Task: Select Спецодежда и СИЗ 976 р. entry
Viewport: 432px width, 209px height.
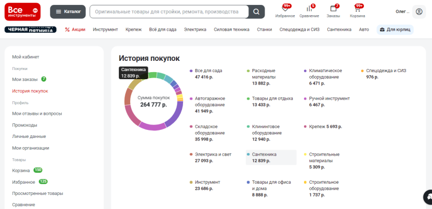Action: tap(384, 74)
